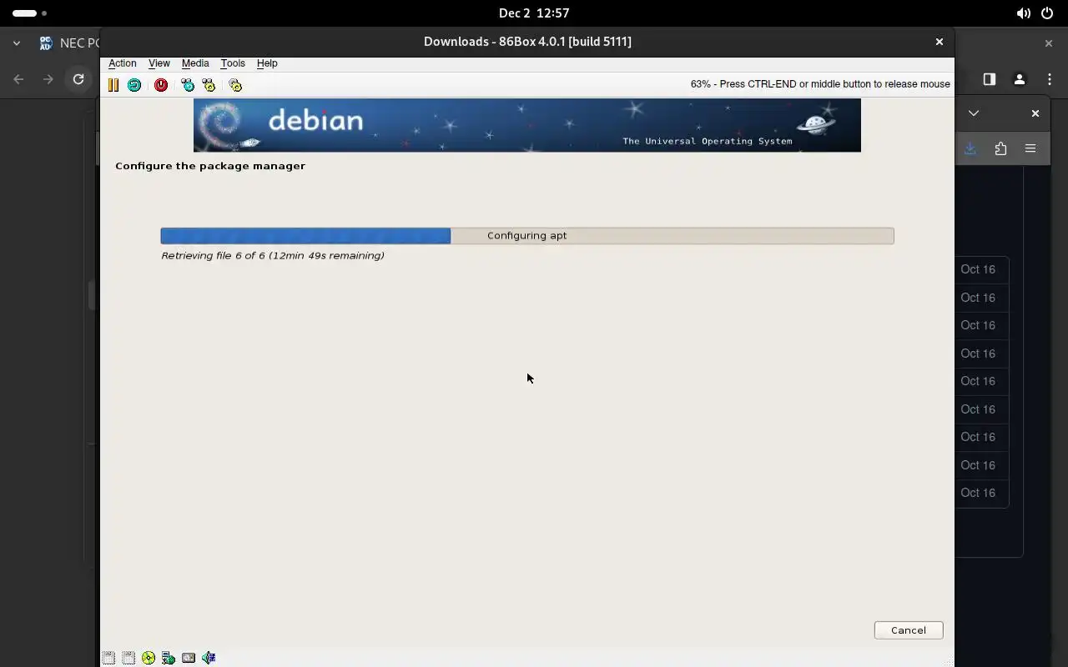Open the browser downloads icon

pos(970,148)
